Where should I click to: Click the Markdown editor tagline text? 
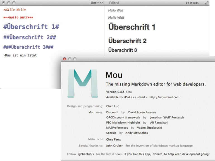point(156,84)
